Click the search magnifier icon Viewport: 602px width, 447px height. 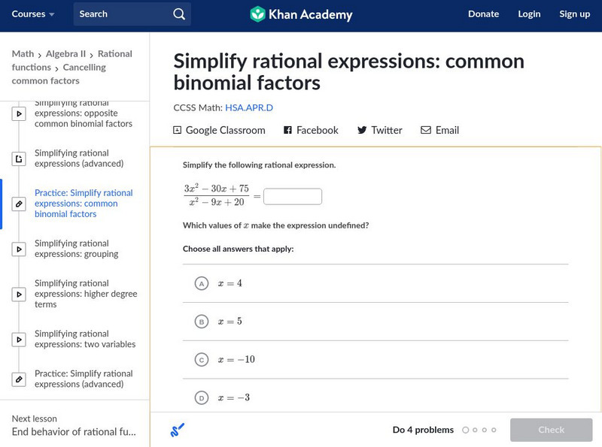point(178,14)
